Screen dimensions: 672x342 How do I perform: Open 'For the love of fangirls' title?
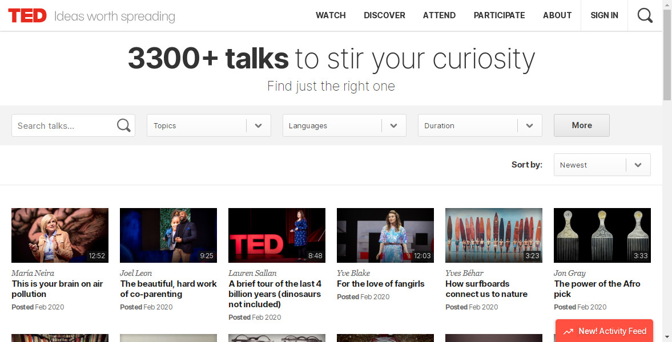click(381, 284)
